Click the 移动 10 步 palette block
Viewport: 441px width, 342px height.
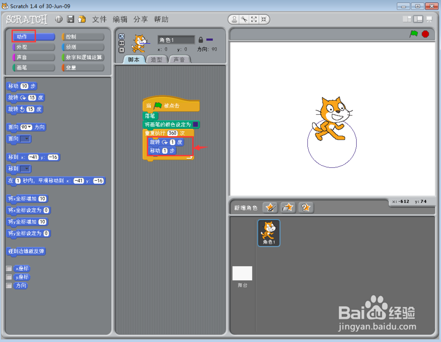point(22,86)
